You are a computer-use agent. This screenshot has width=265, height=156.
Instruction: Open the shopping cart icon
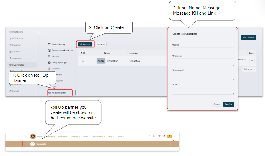pyautogui.click(x=163, y=137)
